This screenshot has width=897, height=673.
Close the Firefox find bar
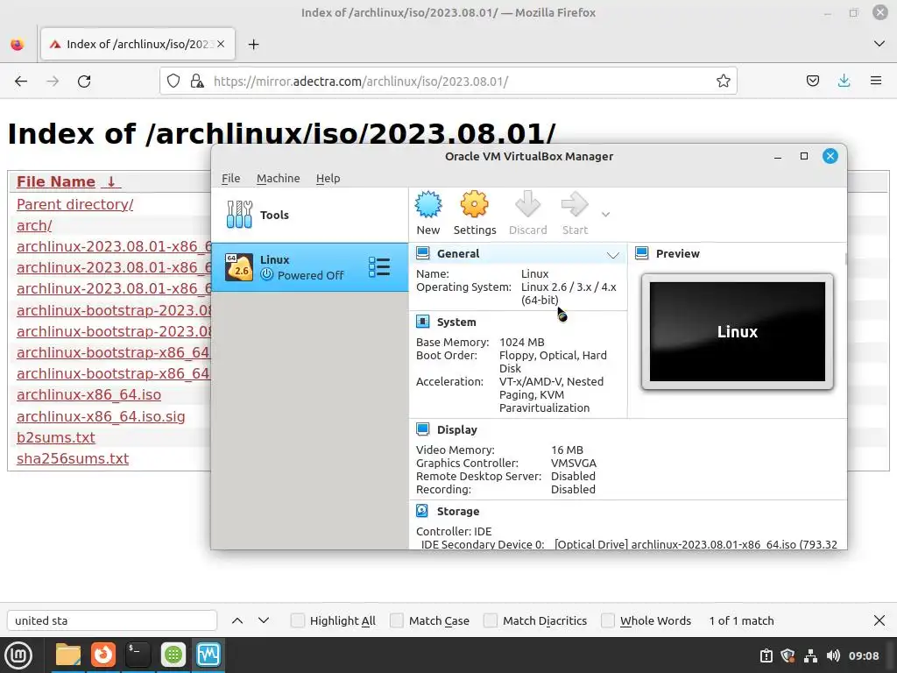[x=879, y=620]
